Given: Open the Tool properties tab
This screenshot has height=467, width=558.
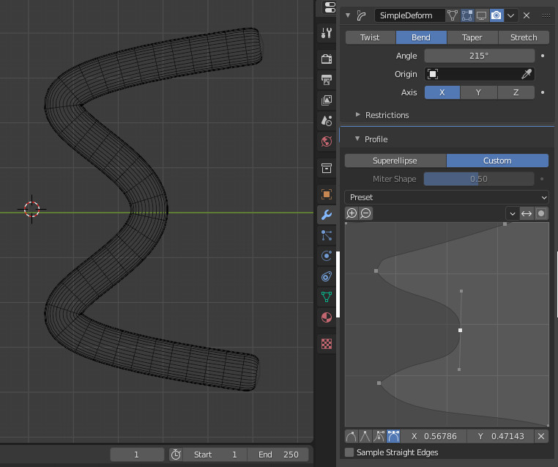Looking at the screenshot, I should pos(327,33).
